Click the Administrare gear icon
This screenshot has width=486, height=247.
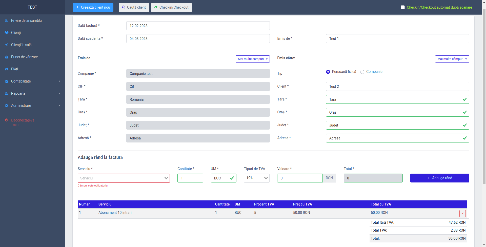coord(7,106)
